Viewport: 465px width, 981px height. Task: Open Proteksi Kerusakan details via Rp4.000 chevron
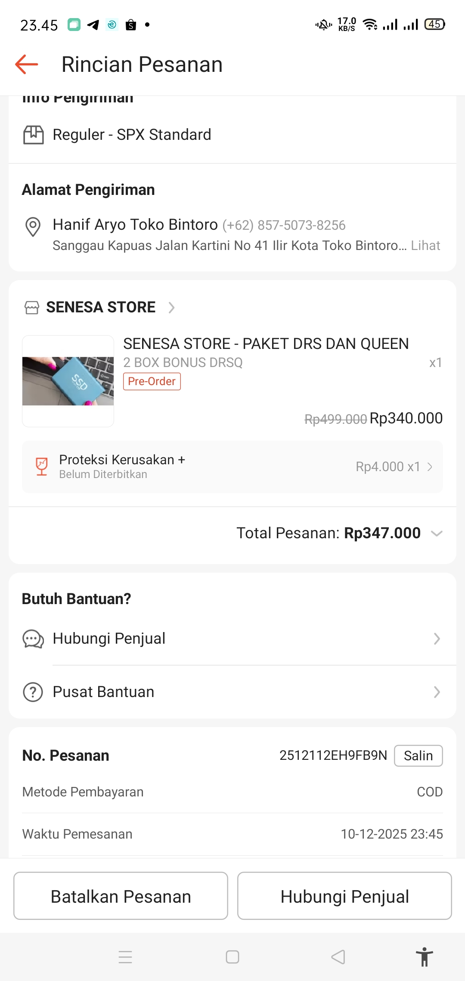(430, 467)
